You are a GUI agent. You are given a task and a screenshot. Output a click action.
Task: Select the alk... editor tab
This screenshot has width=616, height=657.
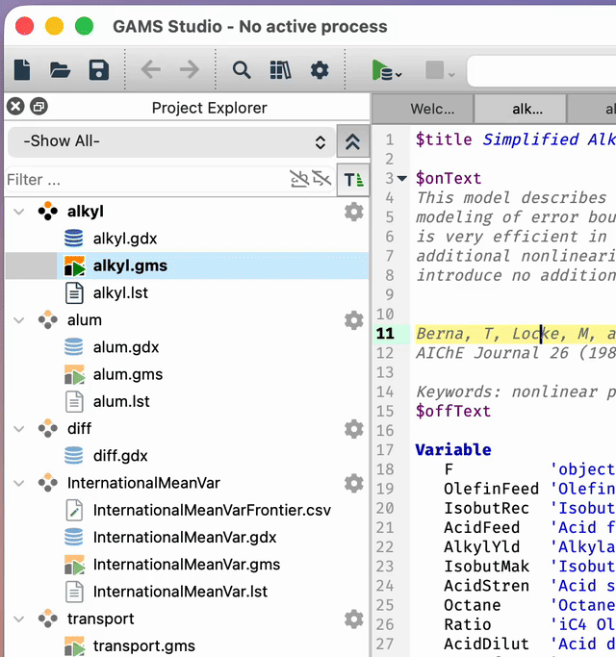(x=526, y=109)
